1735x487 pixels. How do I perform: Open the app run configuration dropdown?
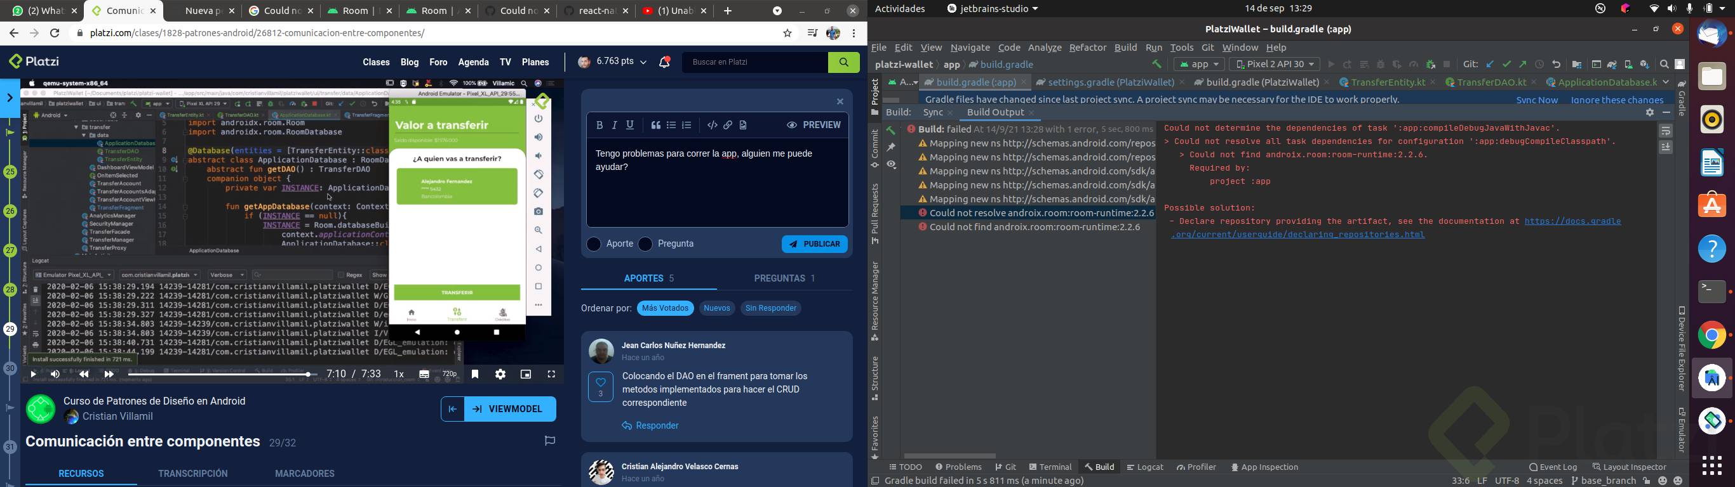click(1199, 65)
